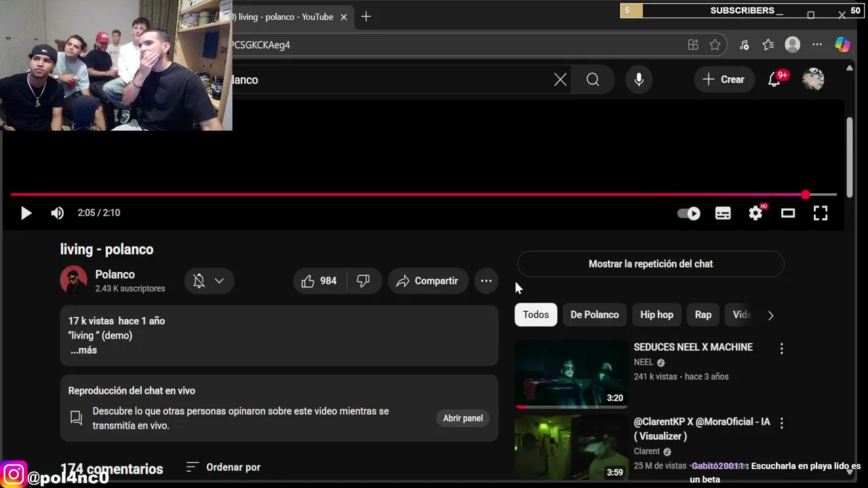Viewport: 868px width, 488px height.
Task: Open SEDUCES NEEL X MACHINE title link
Action: 693,347
